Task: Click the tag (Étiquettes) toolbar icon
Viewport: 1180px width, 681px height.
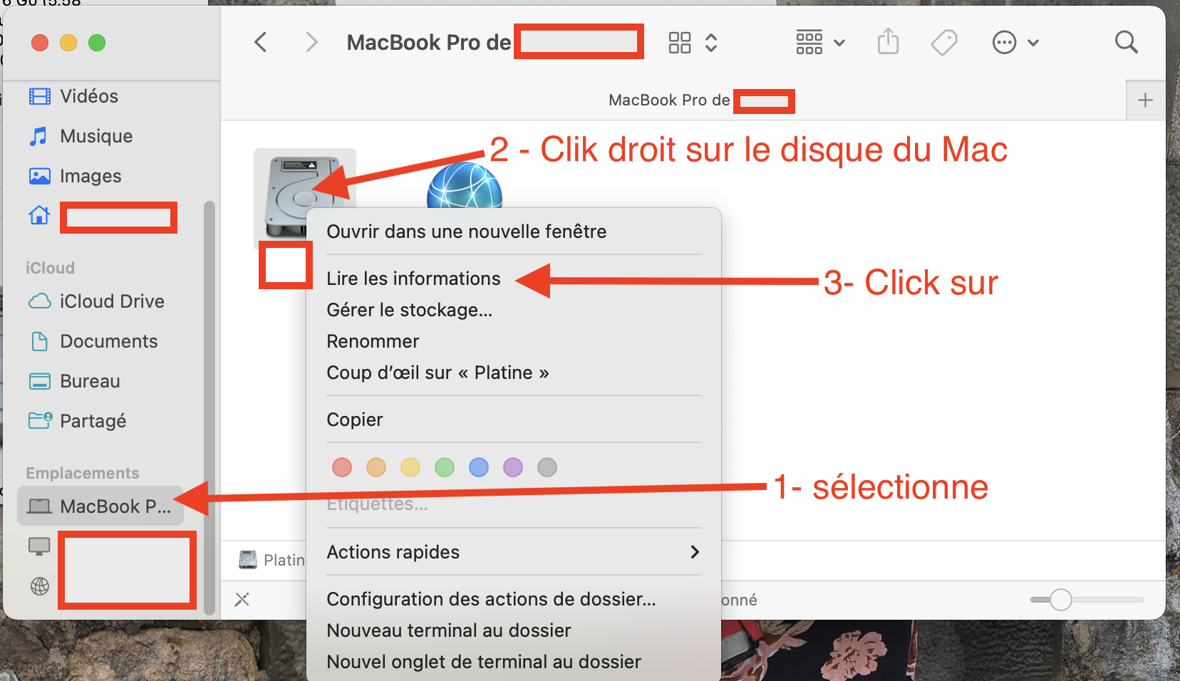Action: point(944,43)
